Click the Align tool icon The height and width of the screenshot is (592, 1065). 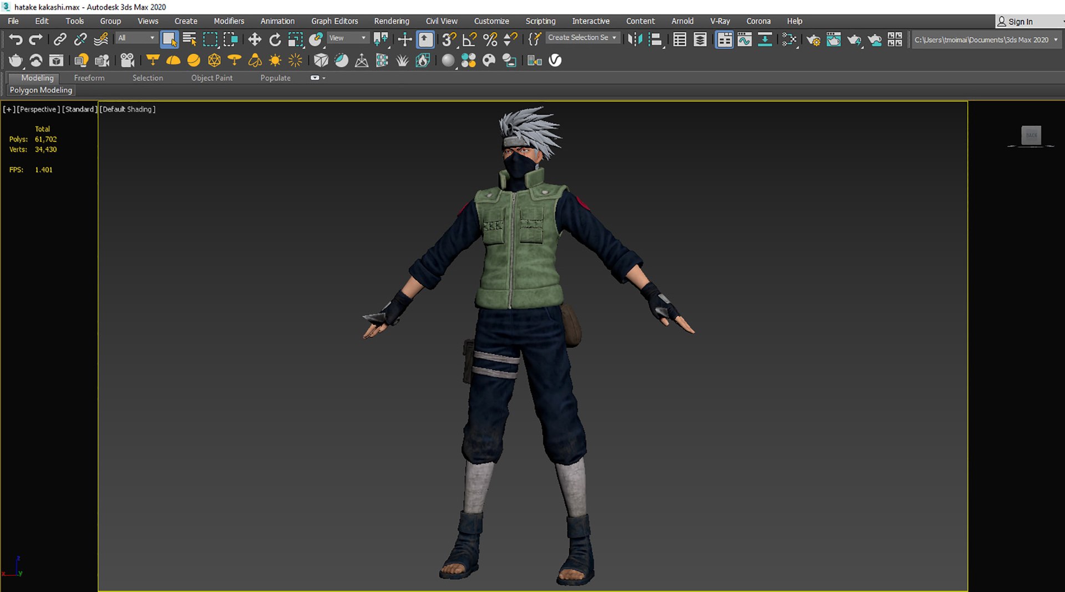(656, 39)
